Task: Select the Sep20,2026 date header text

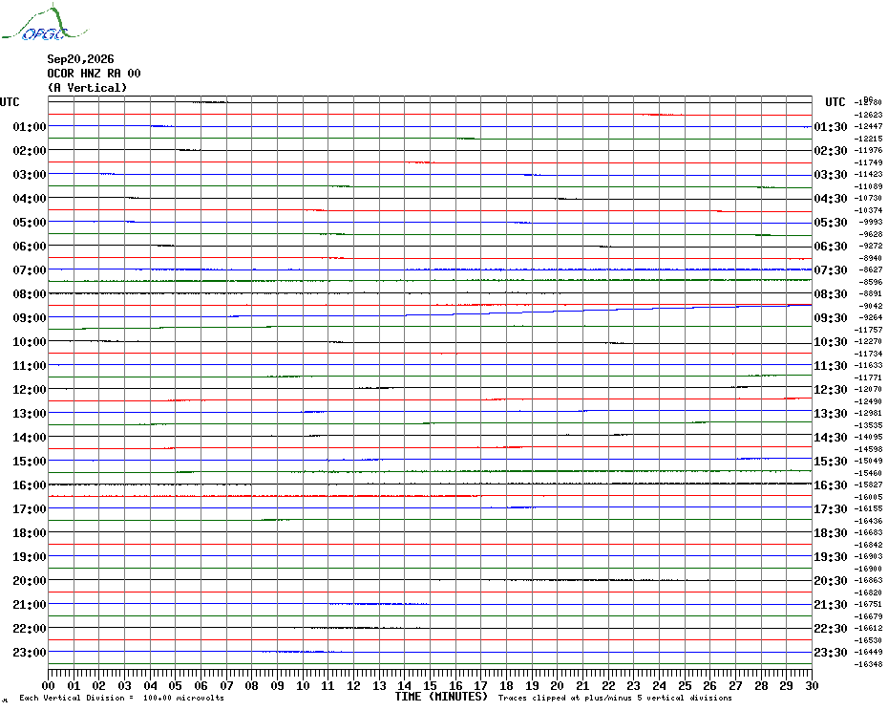Action: point(80,59)
